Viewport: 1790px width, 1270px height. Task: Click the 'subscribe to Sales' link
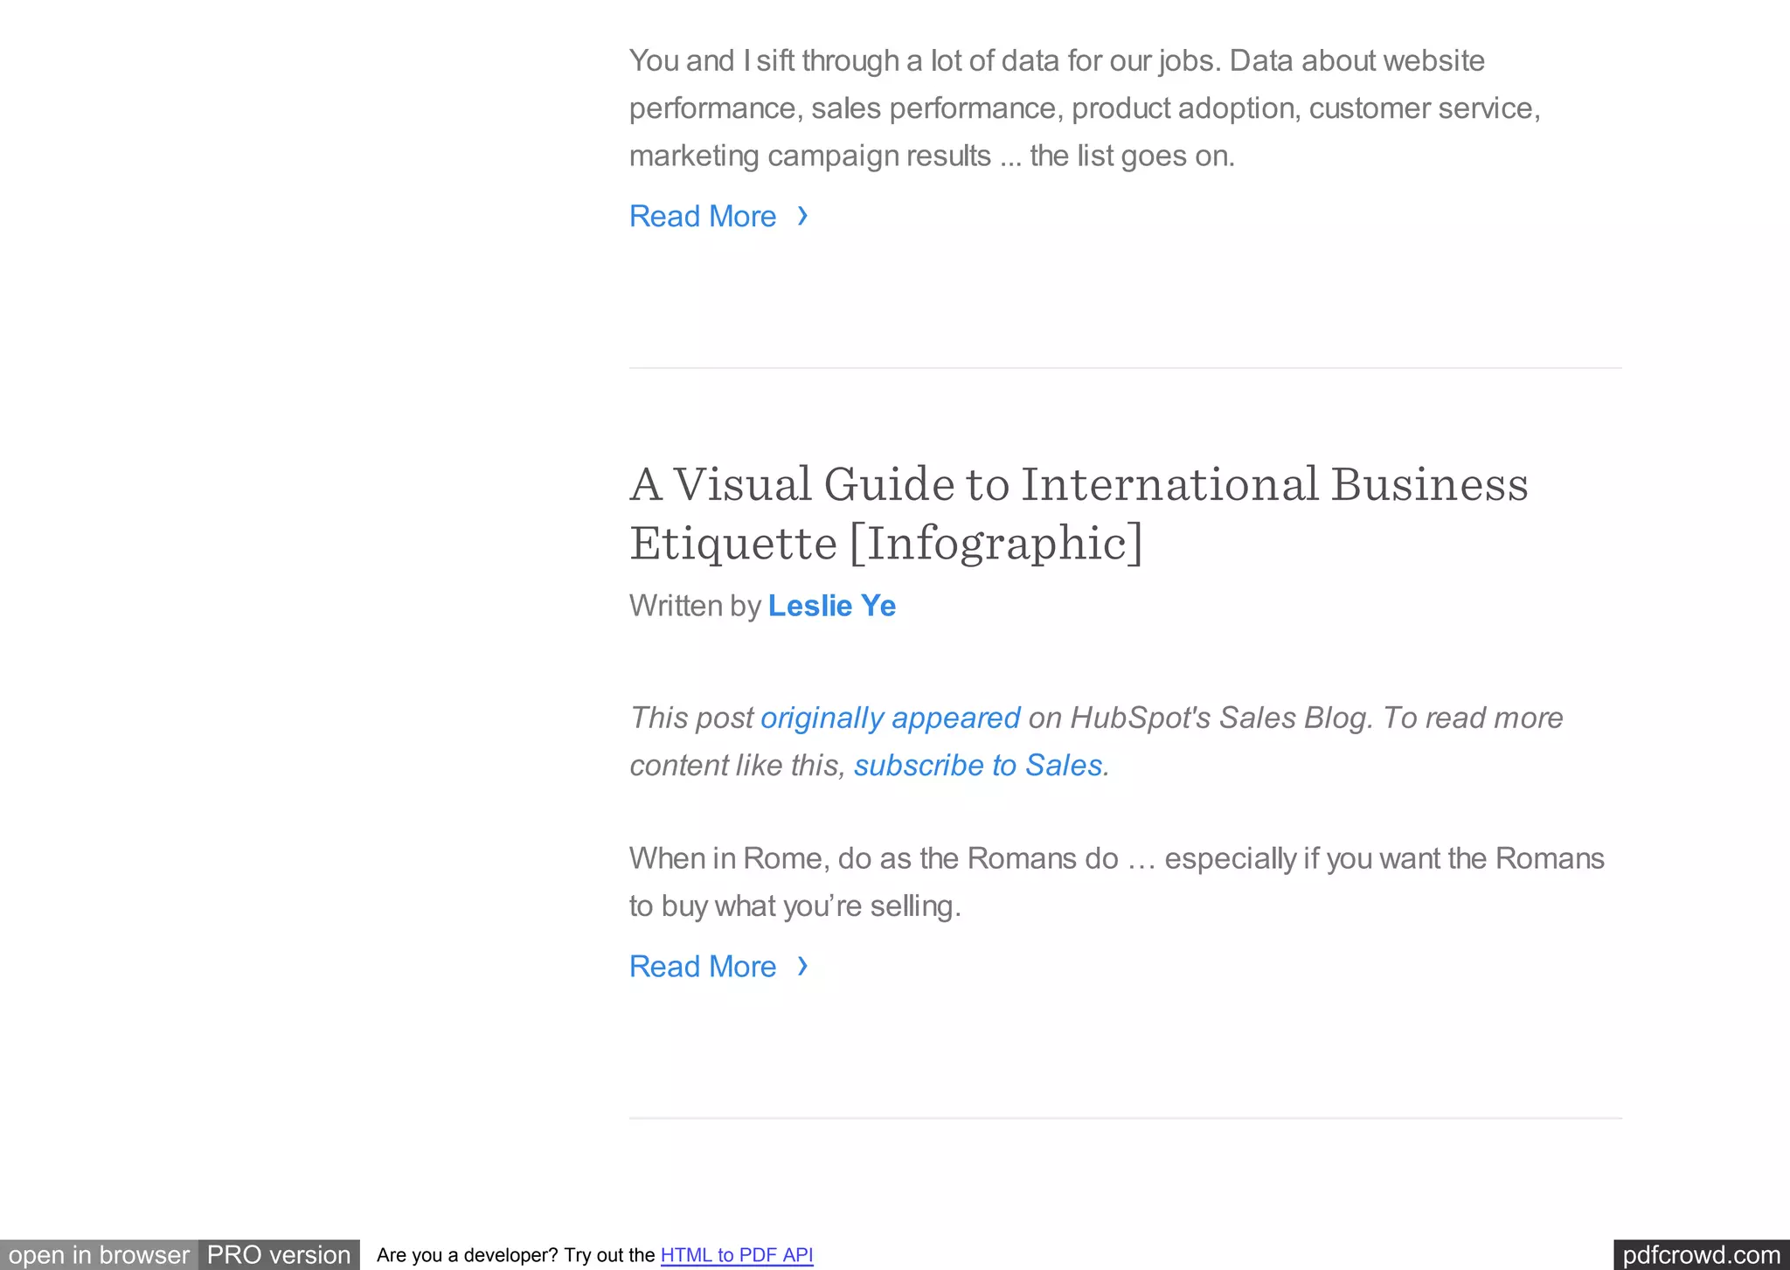click(x=978, y=765)
